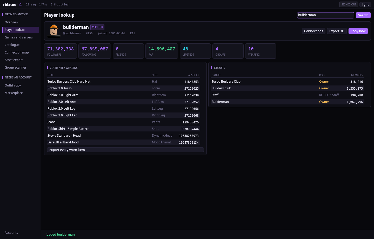Click the loaded builderman status message
Image resolution: width=374 pixels, height=239 pixels.
(60, 235)
